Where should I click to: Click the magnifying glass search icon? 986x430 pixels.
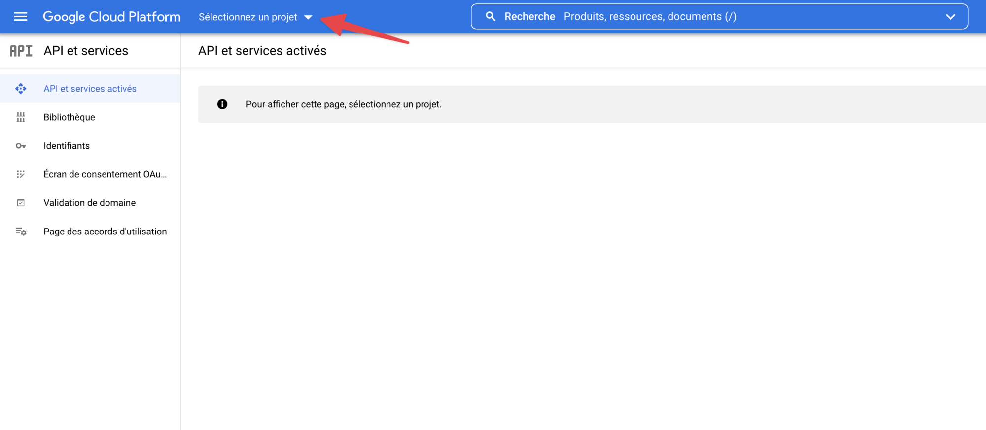490,16
